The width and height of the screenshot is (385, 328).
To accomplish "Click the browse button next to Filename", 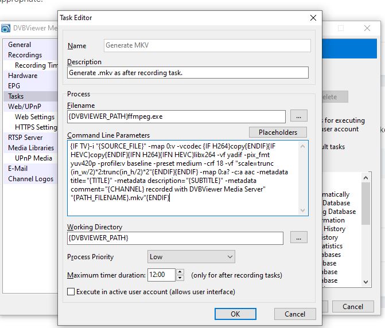I will tap(298, 116).
